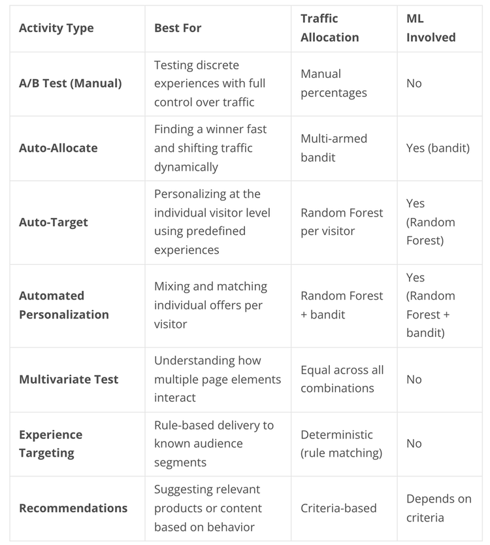Click the Best For column header
The height and width of the screenshot is (545, 490).
[178, 28]
